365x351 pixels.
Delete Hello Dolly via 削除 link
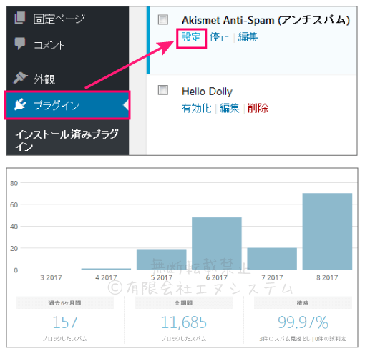[x=258, y=108]
